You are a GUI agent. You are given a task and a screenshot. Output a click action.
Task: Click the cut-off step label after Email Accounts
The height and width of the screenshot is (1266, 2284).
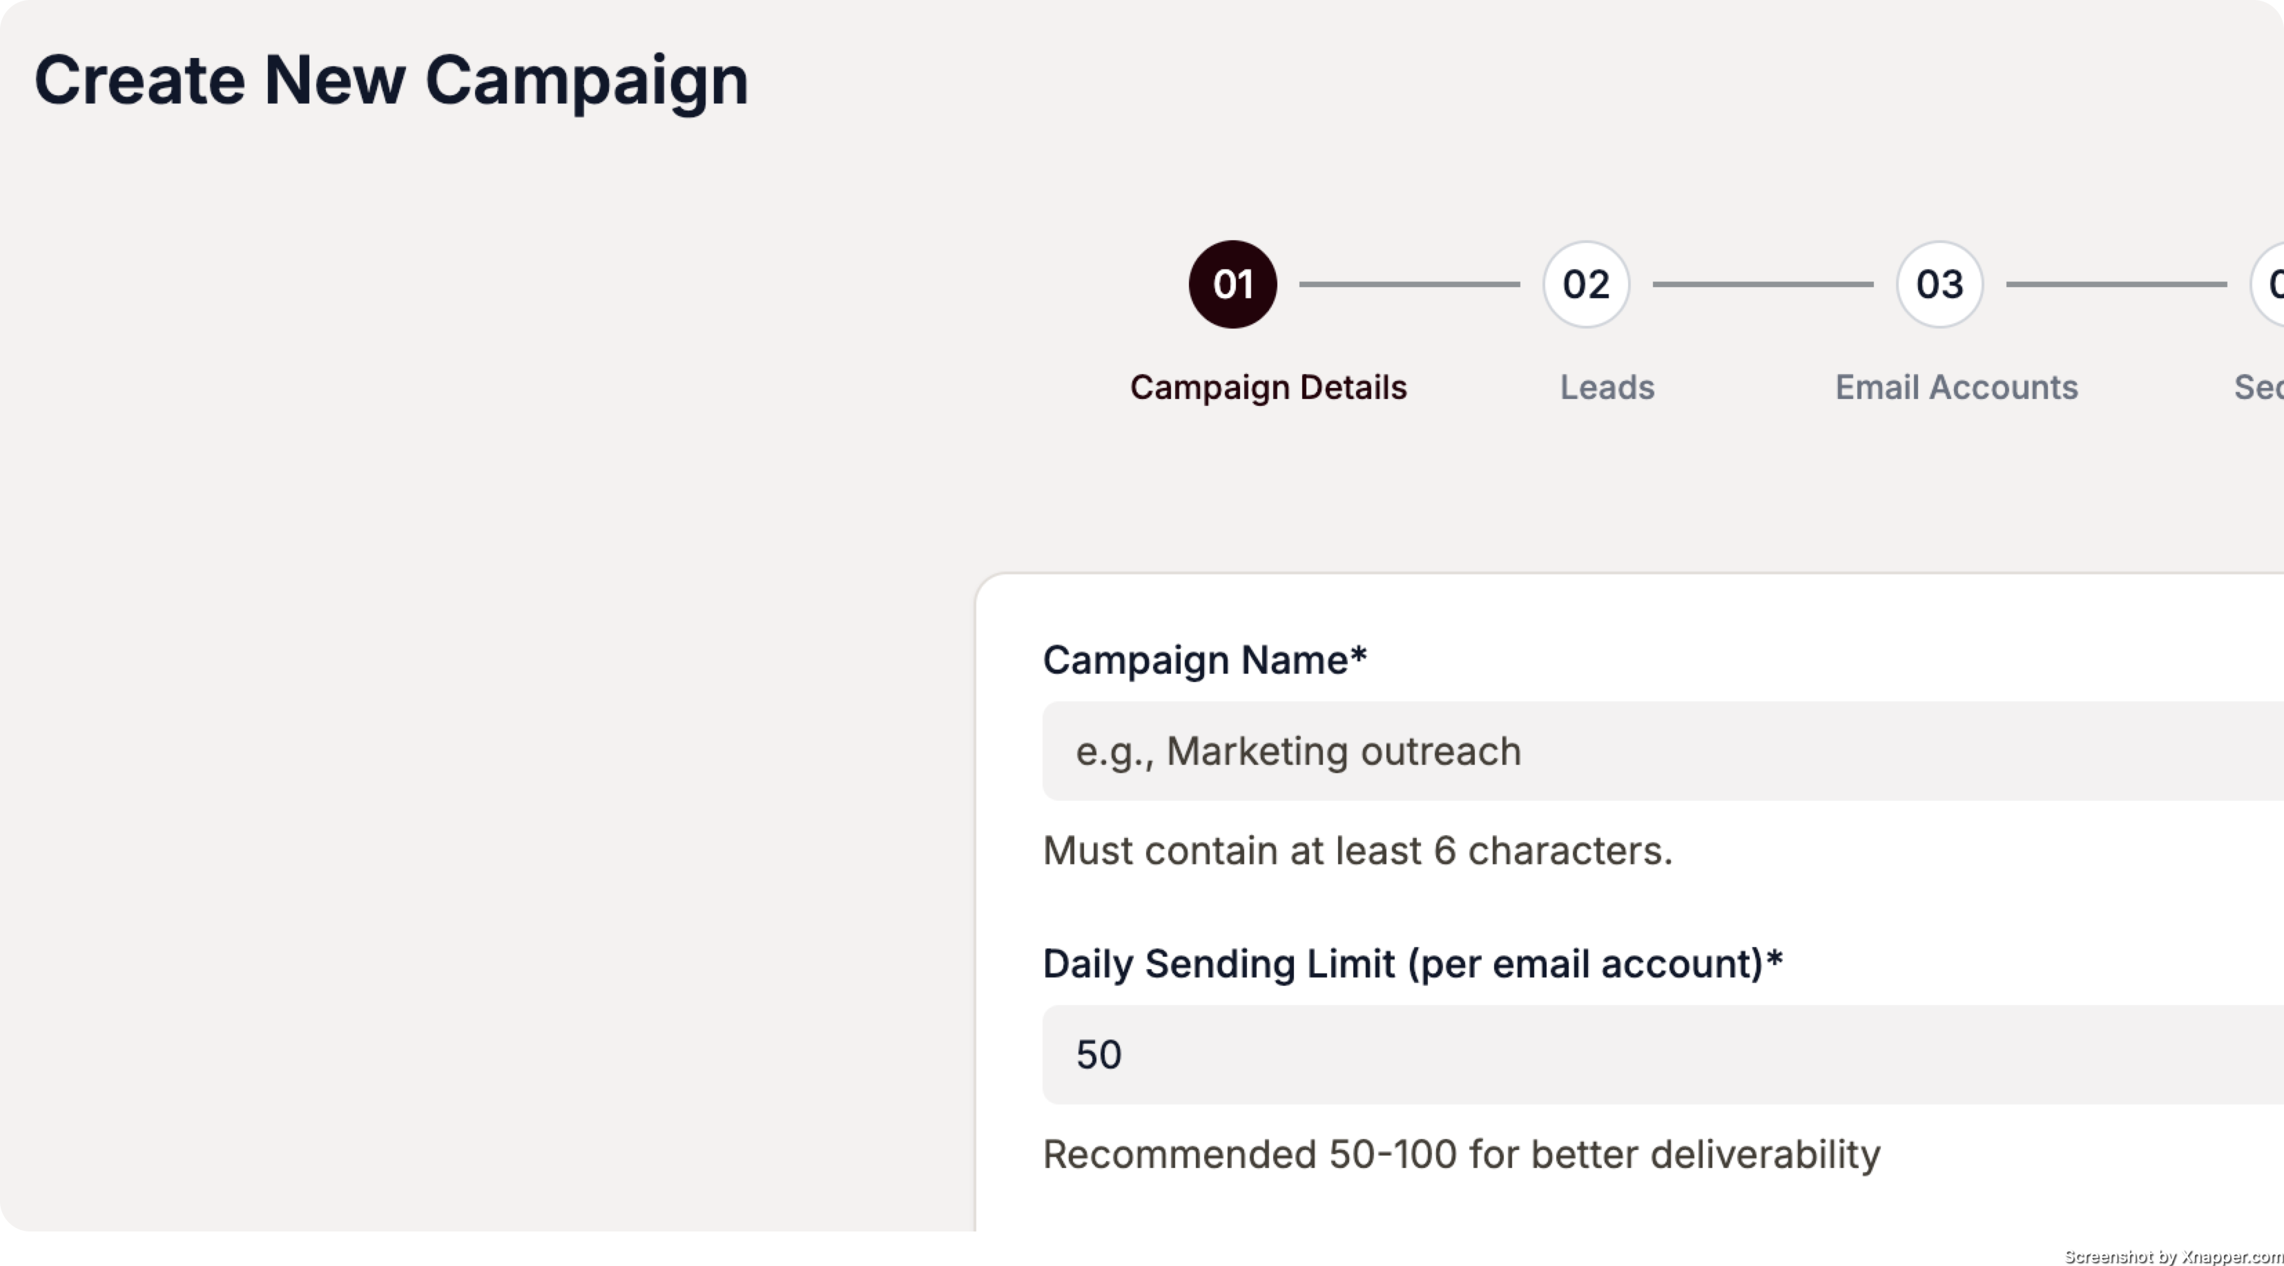pyautogui.click(x=2258, y=387)
